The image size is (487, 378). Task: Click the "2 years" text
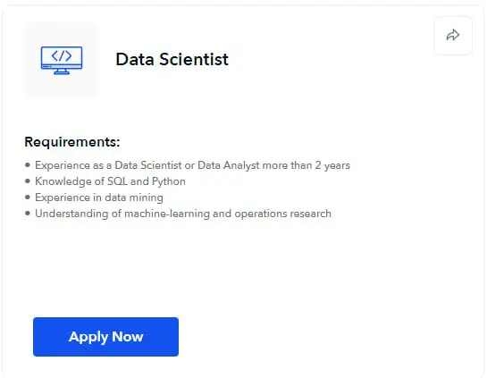tap(332, 165)
